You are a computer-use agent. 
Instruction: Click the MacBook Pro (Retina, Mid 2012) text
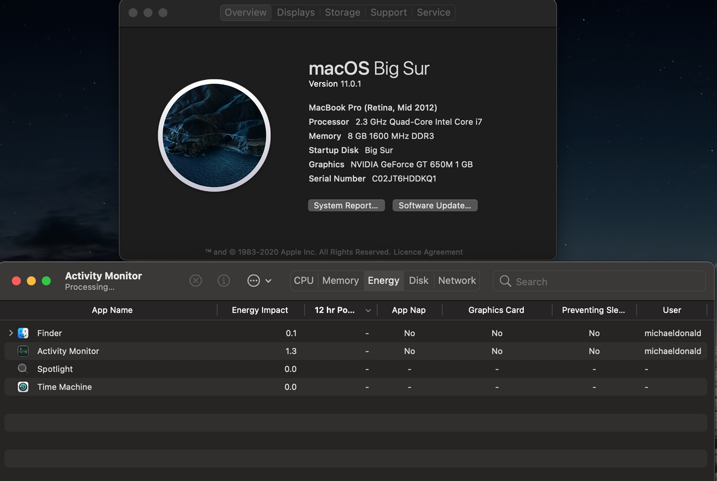[373, 108]
